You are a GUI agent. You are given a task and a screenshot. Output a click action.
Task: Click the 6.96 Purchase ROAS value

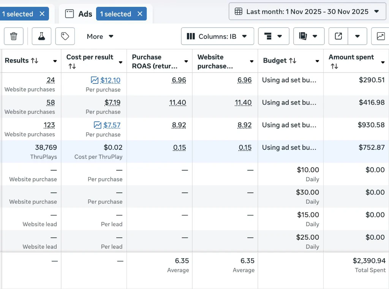(x=179, y=80)
